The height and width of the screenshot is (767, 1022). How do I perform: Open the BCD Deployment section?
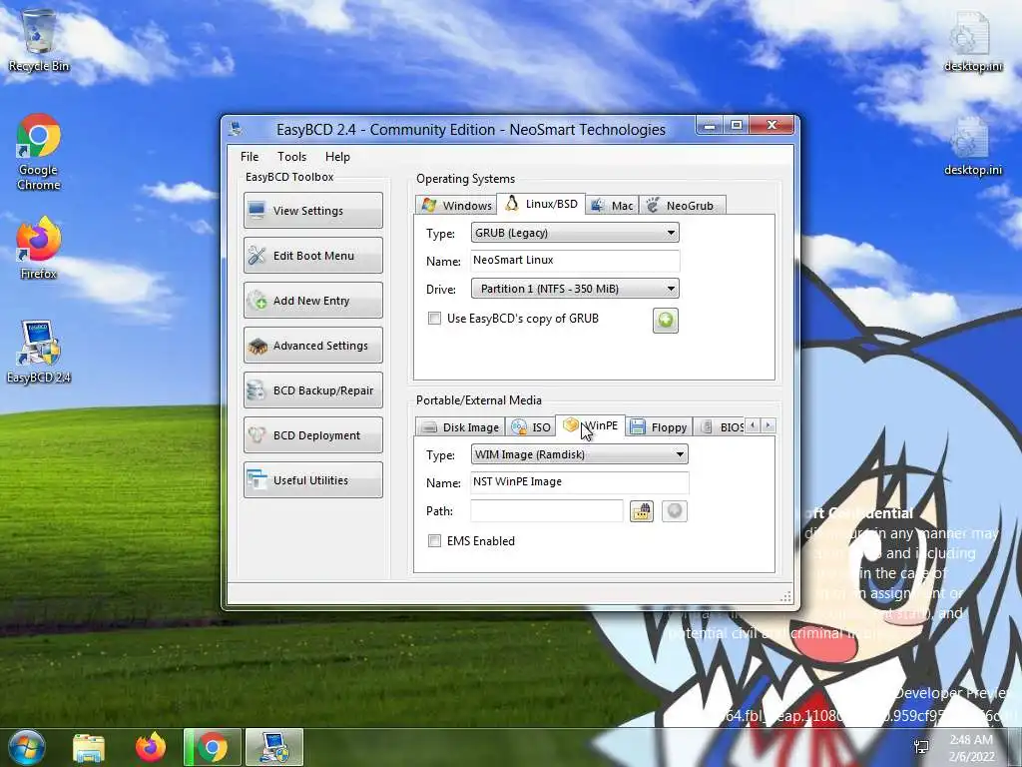pos(312,435)
